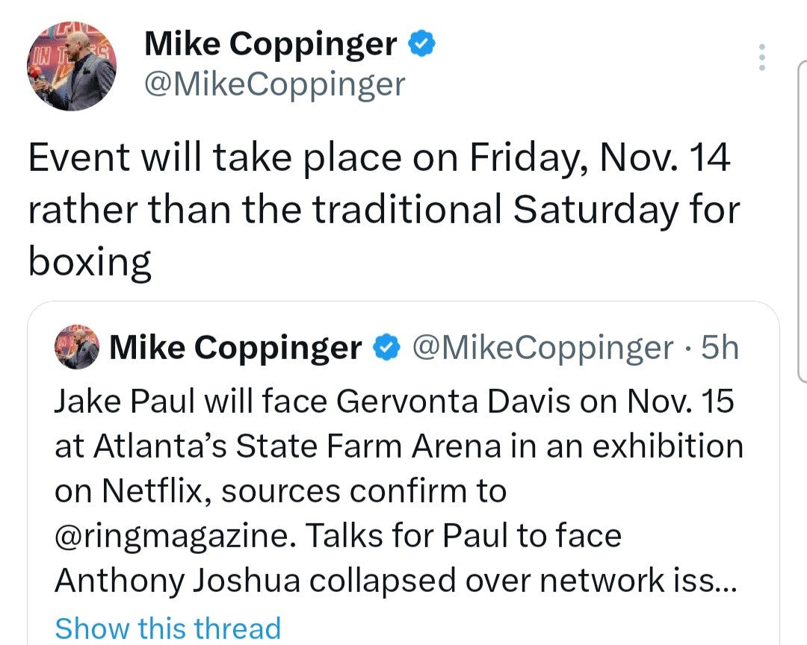This screenshot has width=807, height=645.
Task: Click Mike Coppinger's large profile avatar
Action: [x=72, y=66]
